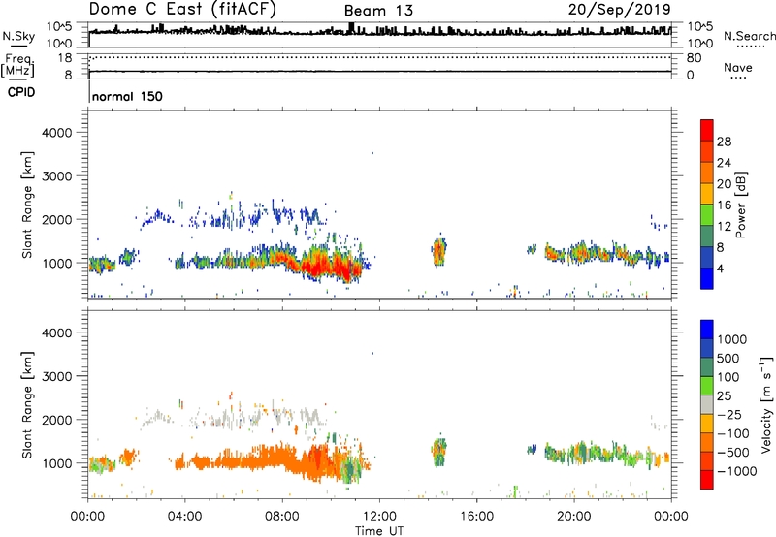Click the velocity scale value '-1000'

click(737, 471)
